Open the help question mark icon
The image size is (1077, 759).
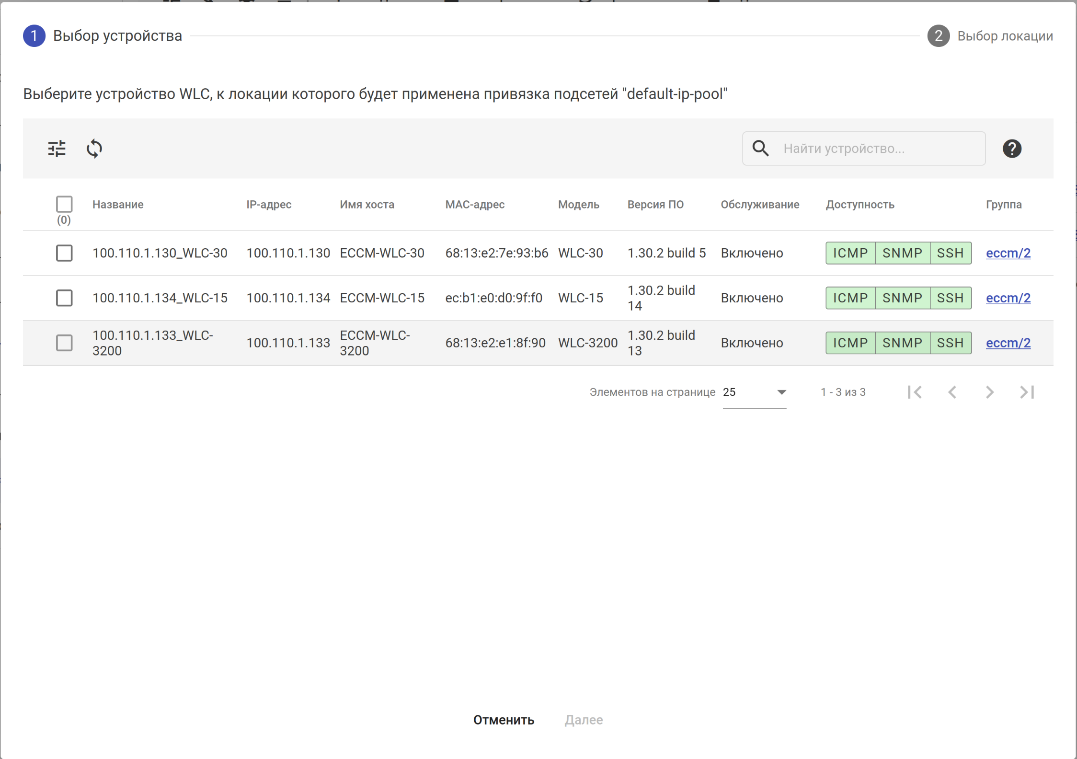[x=1012, y=149]
